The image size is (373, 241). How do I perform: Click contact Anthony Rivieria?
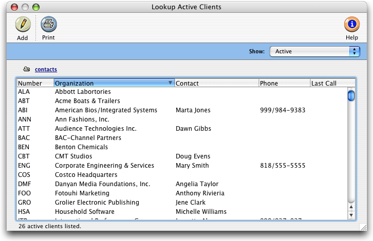point(200,193)
